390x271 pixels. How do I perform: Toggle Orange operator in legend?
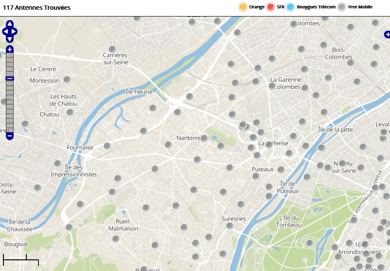tap(243, 7)
